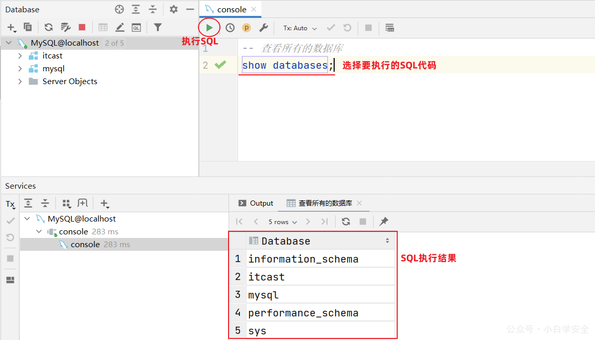This screenshot has height=340, width=595.
Task: Select the highlighted console 283 ms child row
Action: click(x=124, y=245)
